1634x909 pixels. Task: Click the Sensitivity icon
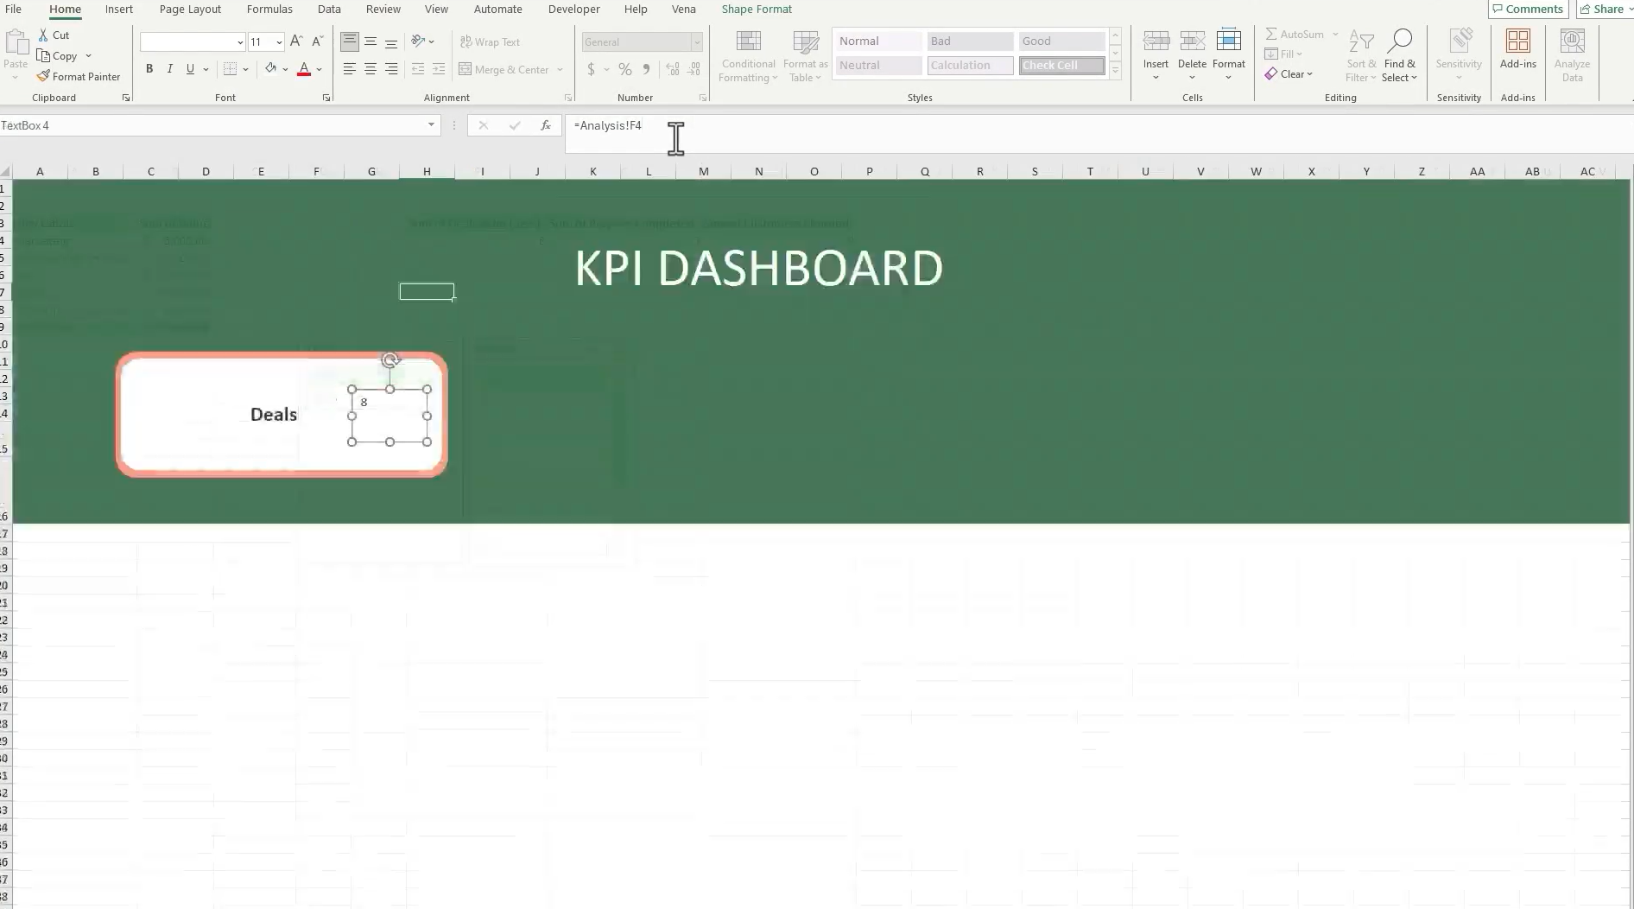pyautogui.click(x=1459, y=54)
